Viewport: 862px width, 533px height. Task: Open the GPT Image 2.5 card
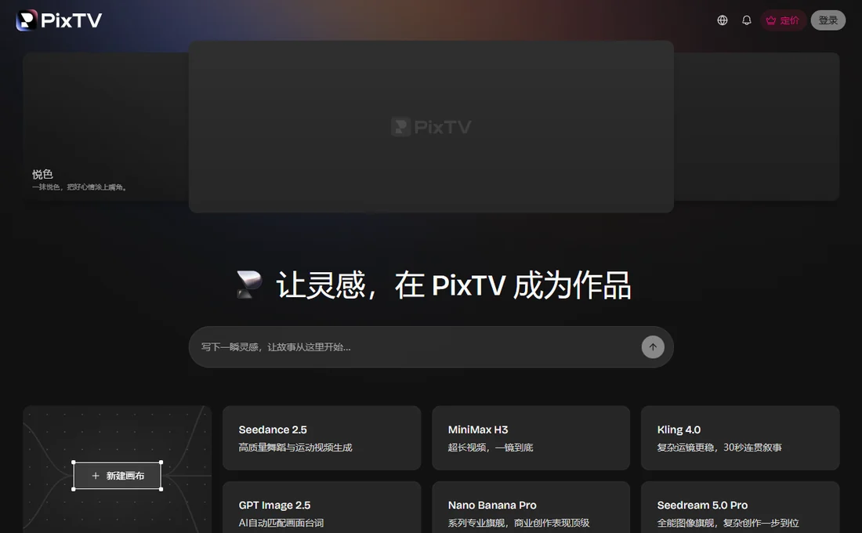pyautogui.click(x=321, y=507)
